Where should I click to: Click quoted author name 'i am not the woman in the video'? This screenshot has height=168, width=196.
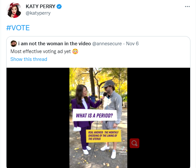[54, 44]
